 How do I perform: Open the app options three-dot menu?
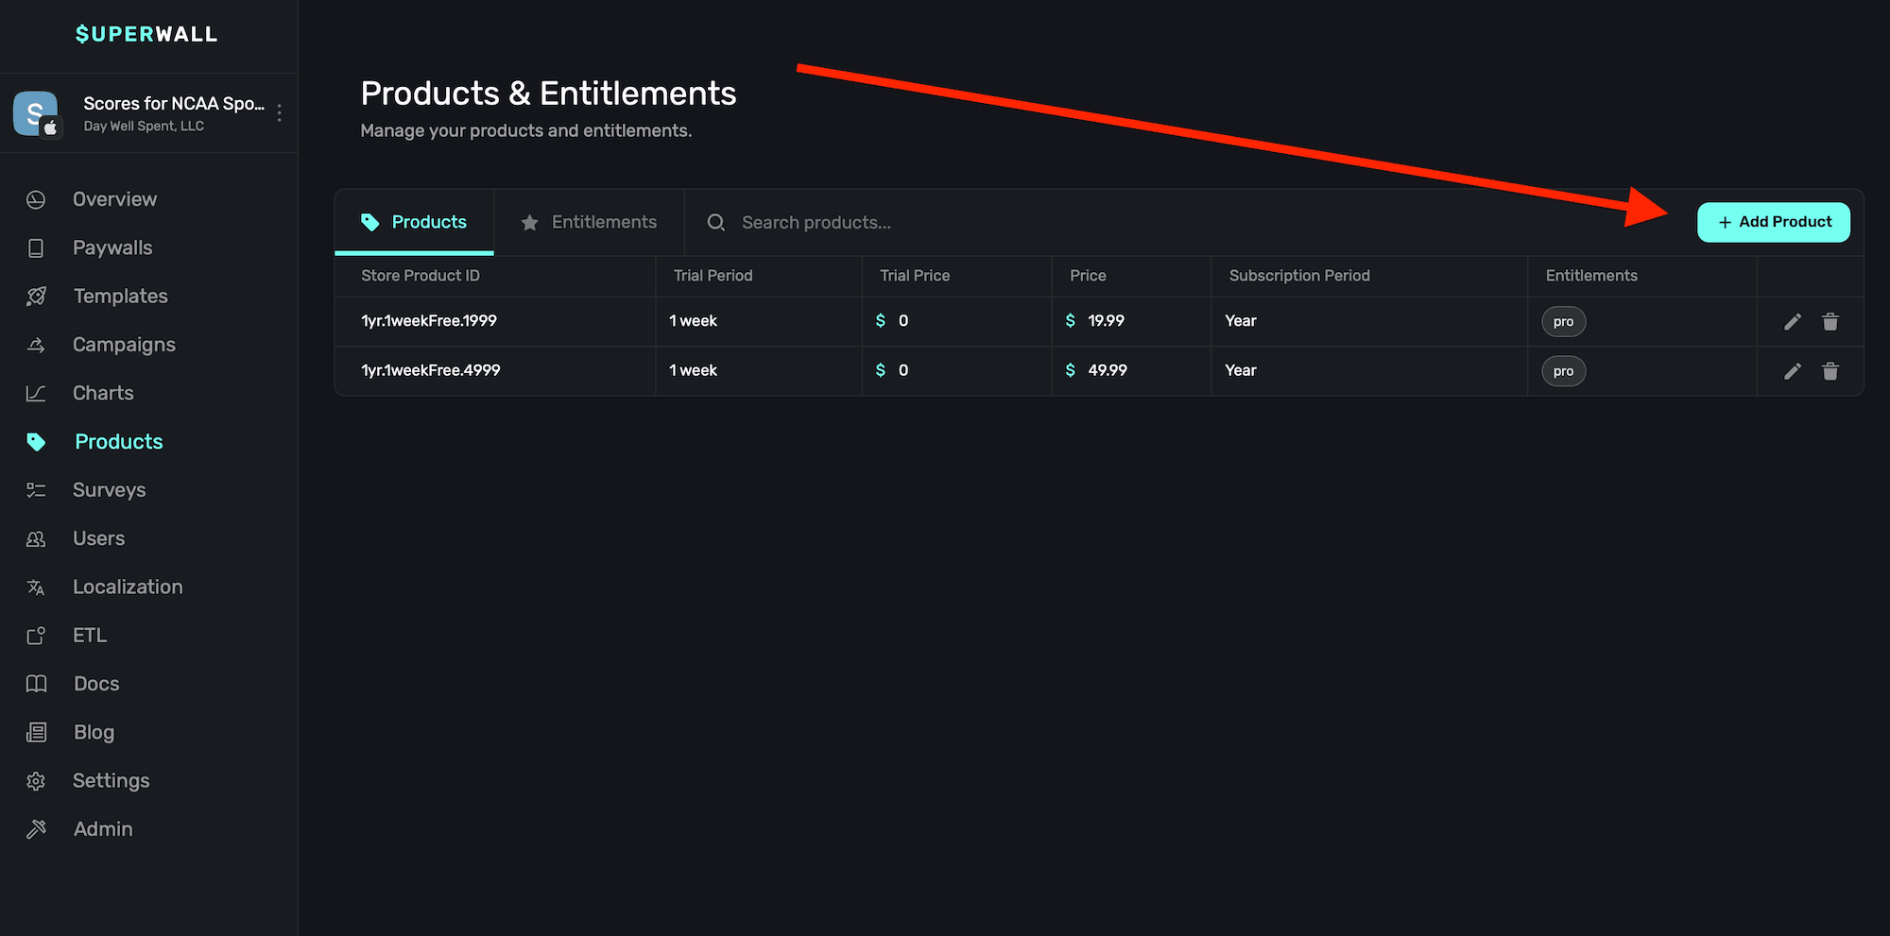coord(279,113)
